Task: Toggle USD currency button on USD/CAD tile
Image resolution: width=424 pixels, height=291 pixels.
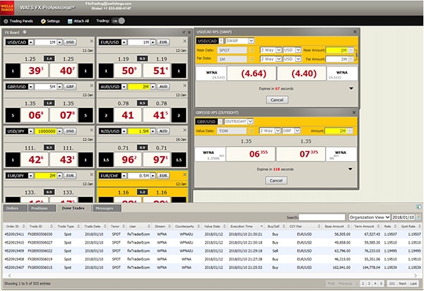Action: click(x=70, y=42)
